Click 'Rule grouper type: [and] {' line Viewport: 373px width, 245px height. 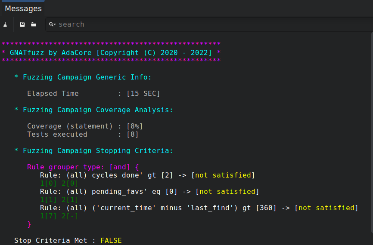[83, 167]
